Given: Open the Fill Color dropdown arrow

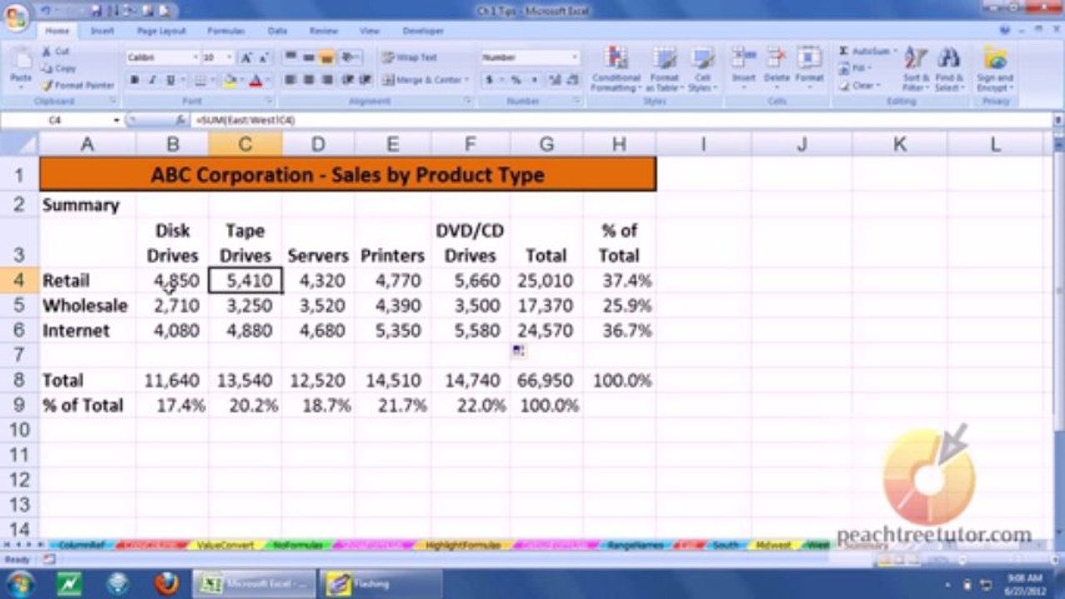Looking at the screenshot, I should click(241, 80).
